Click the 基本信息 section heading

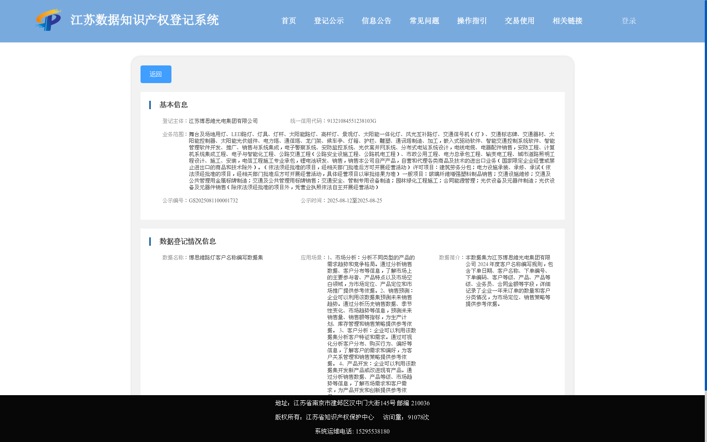[x=174, y=105]
